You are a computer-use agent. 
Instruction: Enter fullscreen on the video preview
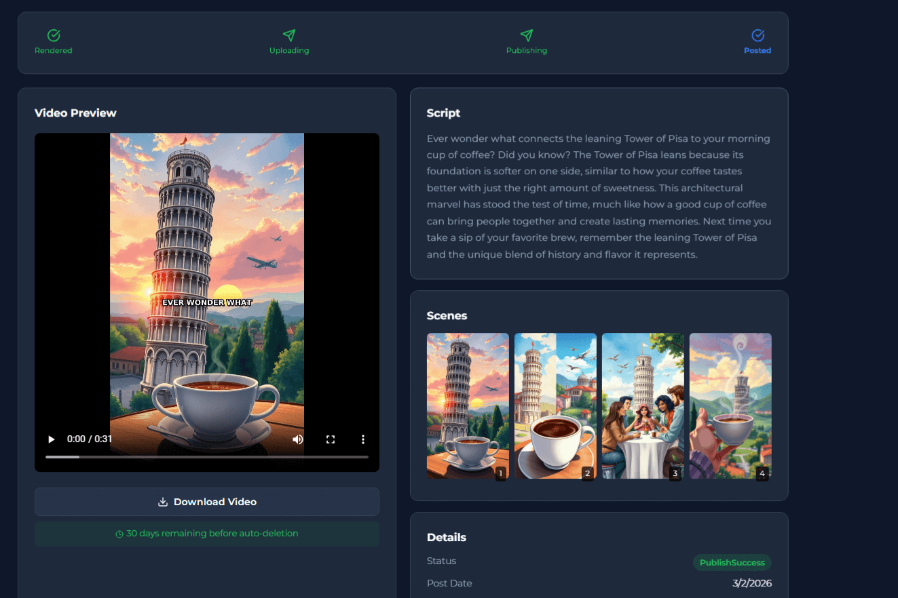pos(331,439)
